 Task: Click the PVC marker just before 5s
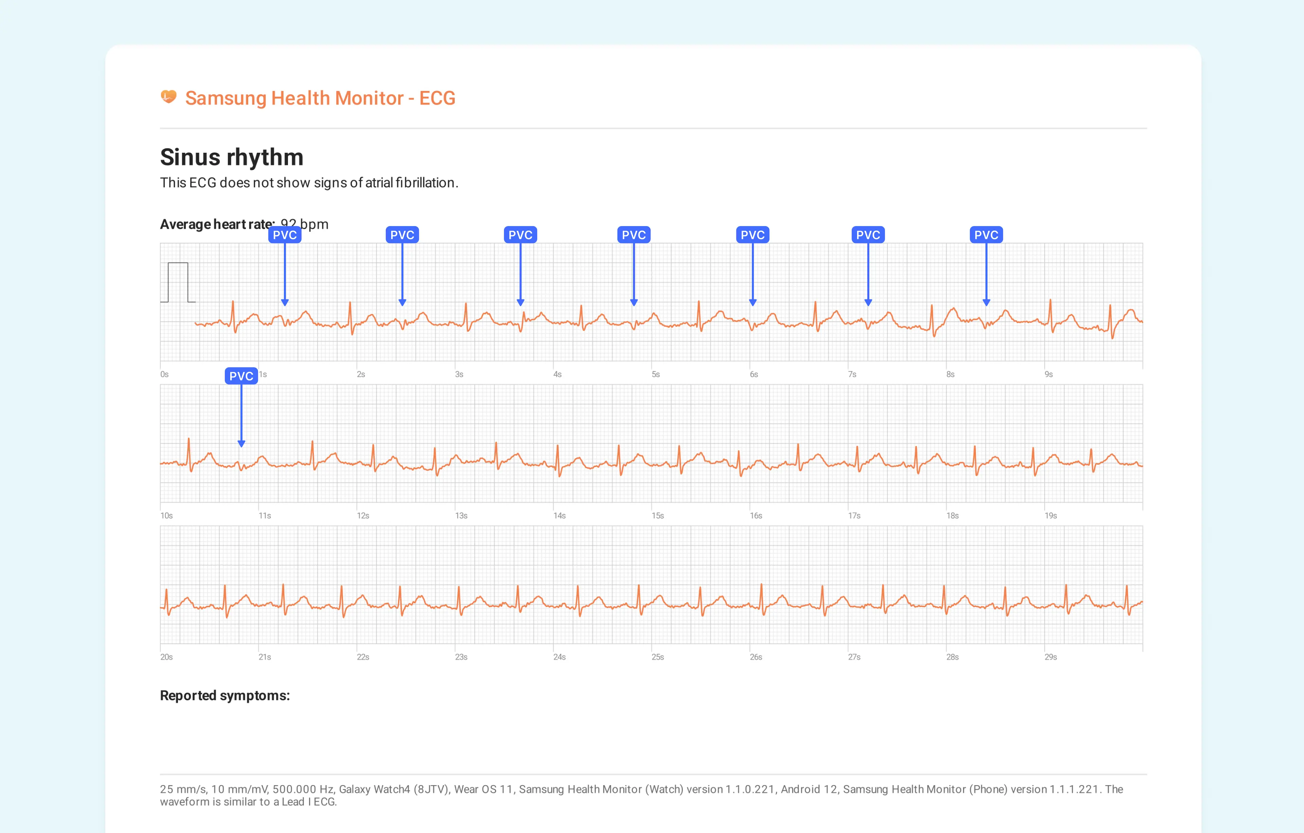point(634,234)
